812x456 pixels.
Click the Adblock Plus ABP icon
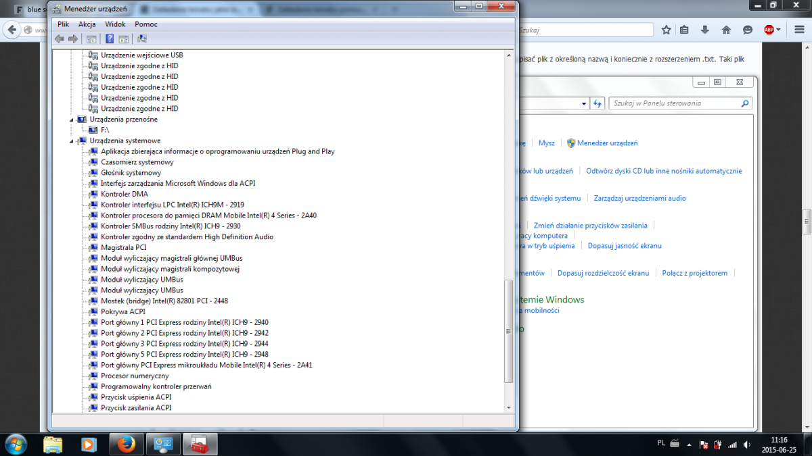click(x=769, y=30)
